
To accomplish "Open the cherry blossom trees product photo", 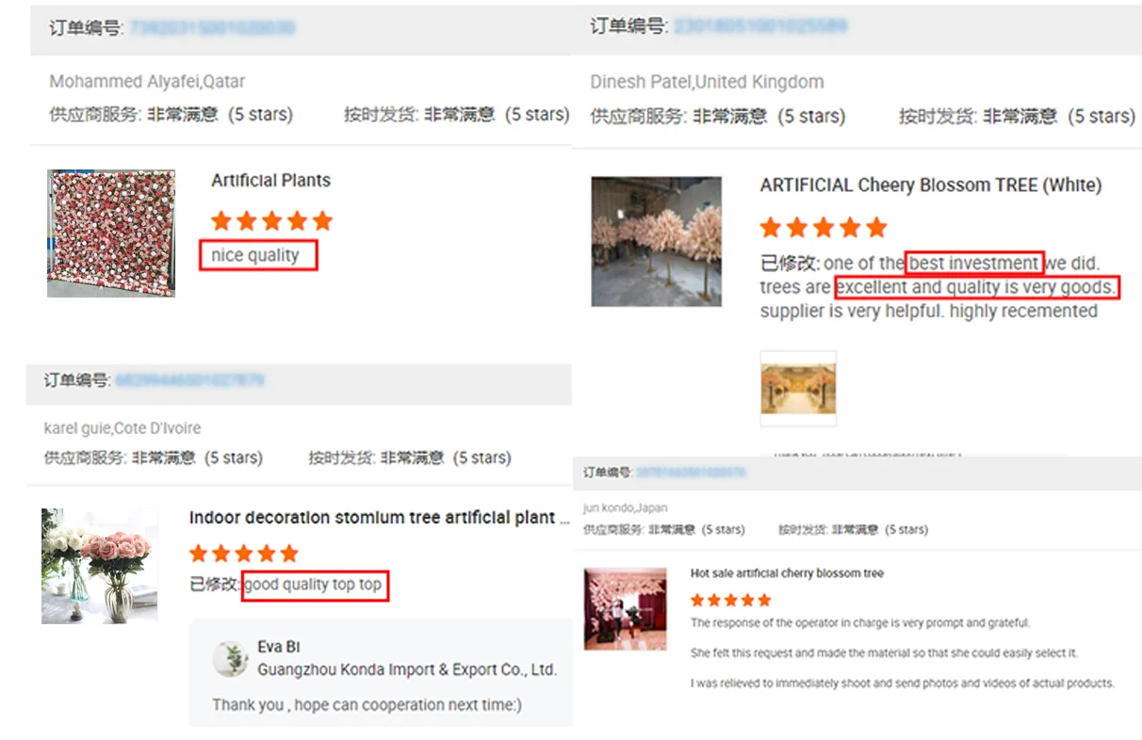I will [x=657, y=241].
